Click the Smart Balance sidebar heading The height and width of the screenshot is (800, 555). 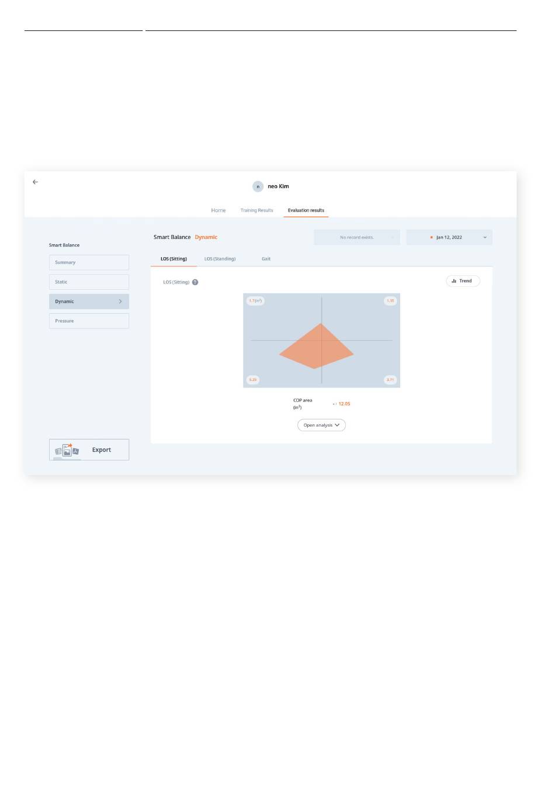[x=64, y=245]
